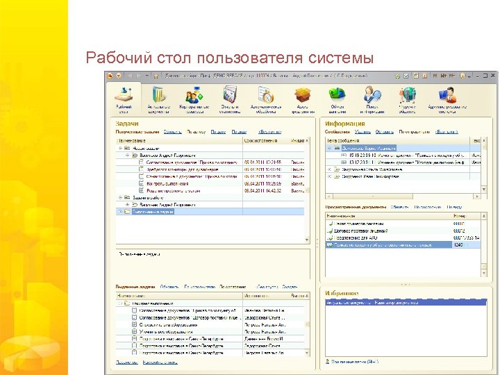Click the favorites star icon in the title bar
The width and height of the screenshot is (500, 375).
pyautogui.click(x=156, y=76)
